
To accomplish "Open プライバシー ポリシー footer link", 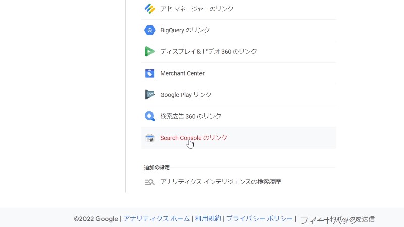I will [259, 219].
